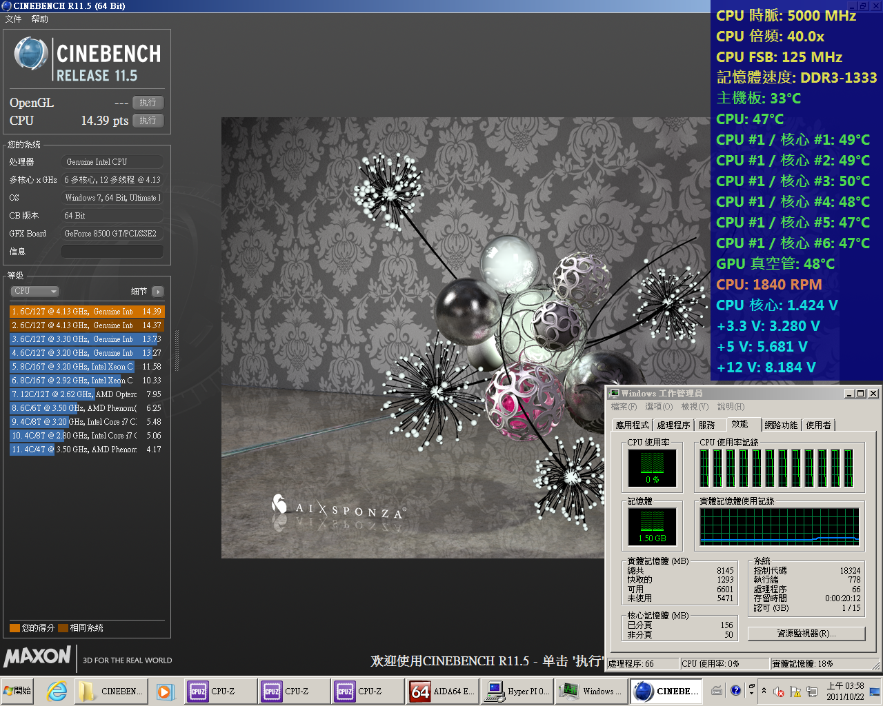Image resolution: width=883 pixels, height=706 pixels.
Task: Select rank 10 Intel Core i7 2.80 GHz result
Action: pos(87,436)
